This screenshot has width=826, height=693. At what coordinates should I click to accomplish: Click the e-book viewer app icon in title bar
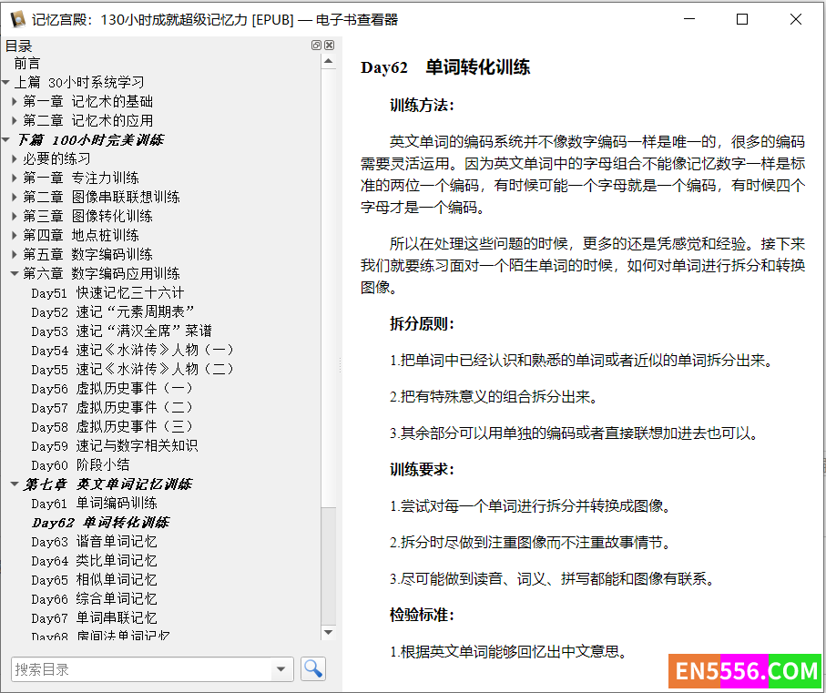(x=17, y=19)
